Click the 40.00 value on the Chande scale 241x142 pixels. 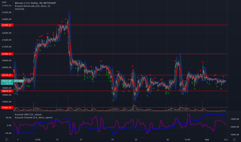click(x=9, y=117)
